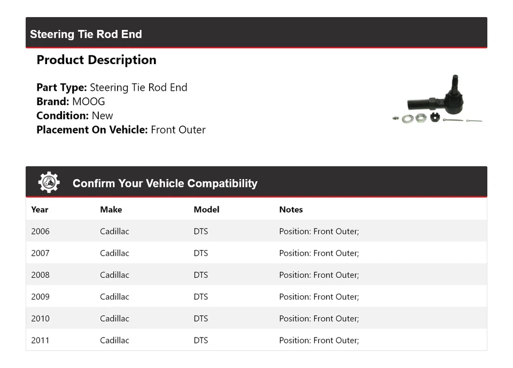The width and height of the screenshot is (513, 368).
Task: Click the Year column header
Action: click(40, 209)
